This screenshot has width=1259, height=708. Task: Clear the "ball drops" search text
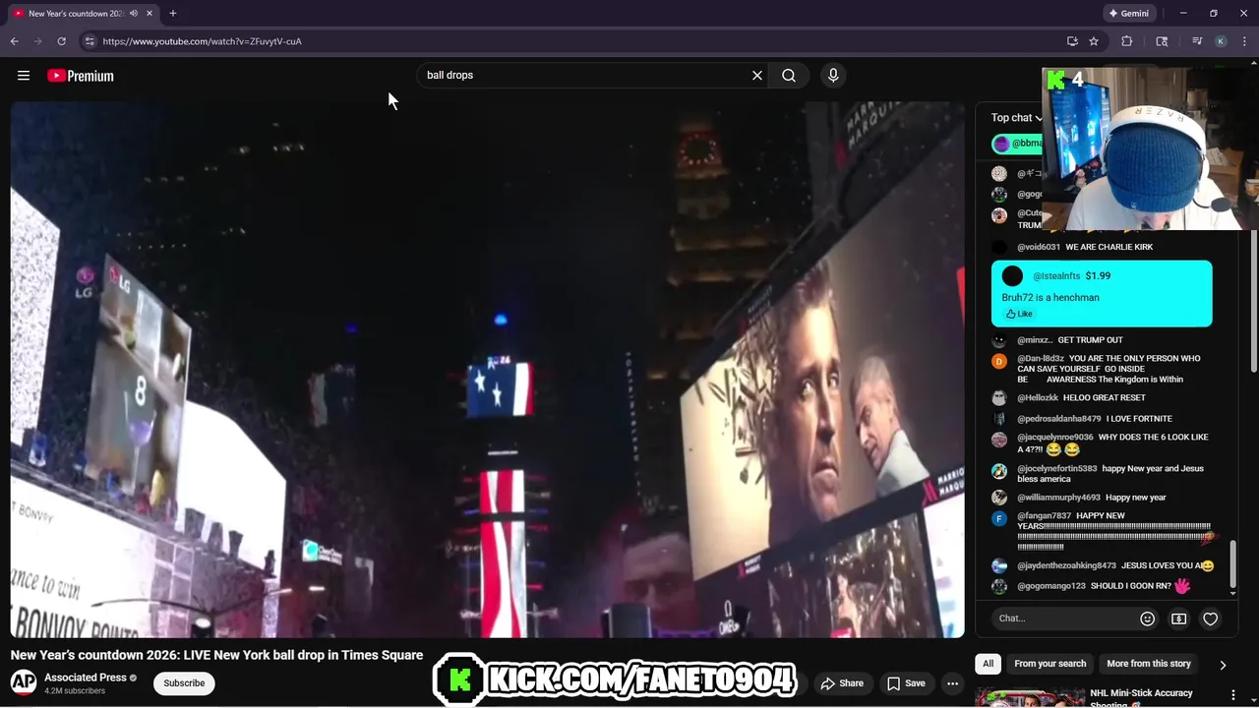coord(757,76)
